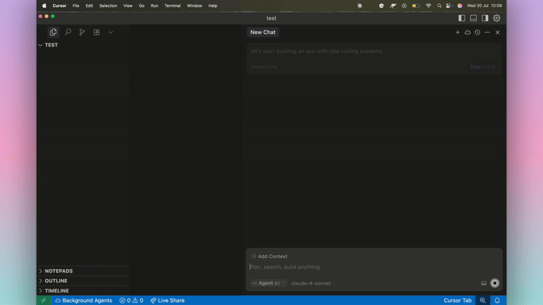Open the Edit menu
Screen dimensions: 543x305
90,5
